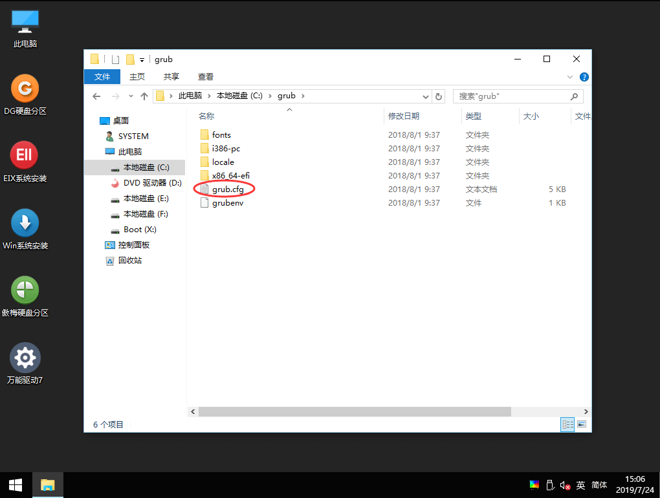
Task: Open the address bar history dropdown
Action: pyautogui.click(x=426, y=97)
